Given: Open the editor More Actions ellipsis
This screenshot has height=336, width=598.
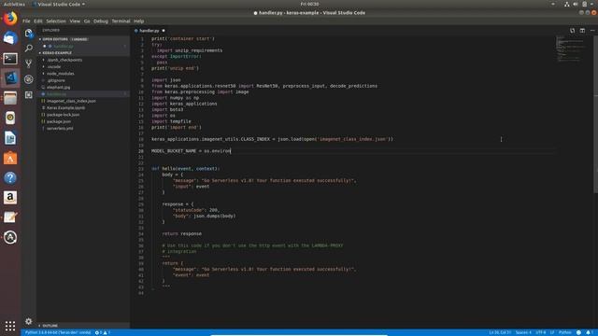Looking at the screenshot, I should click(x=592, y=31).
